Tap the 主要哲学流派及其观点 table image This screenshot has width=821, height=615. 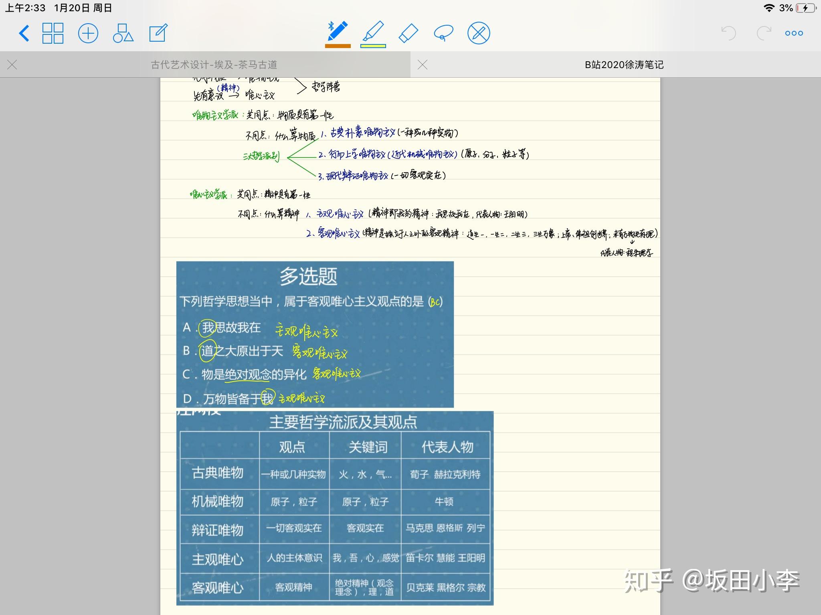point(335,508)
